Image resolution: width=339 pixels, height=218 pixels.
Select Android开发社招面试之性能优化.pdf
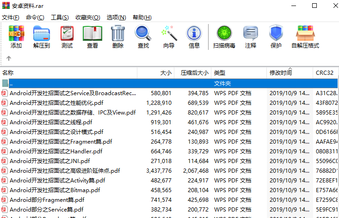coord(56,103)
